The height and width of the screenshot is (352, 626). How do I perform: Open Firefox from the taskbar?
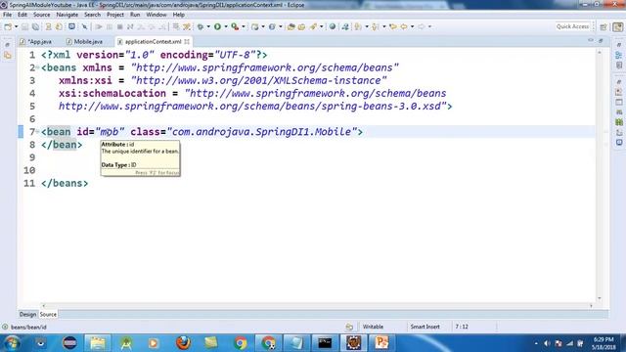coord(183,343)
